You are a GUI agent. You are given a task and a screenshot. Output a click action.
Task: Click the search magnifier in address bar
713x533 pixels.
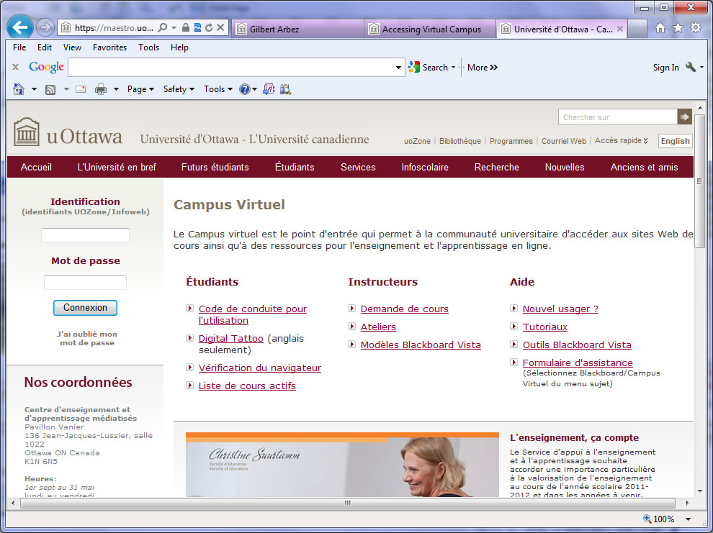162,28
